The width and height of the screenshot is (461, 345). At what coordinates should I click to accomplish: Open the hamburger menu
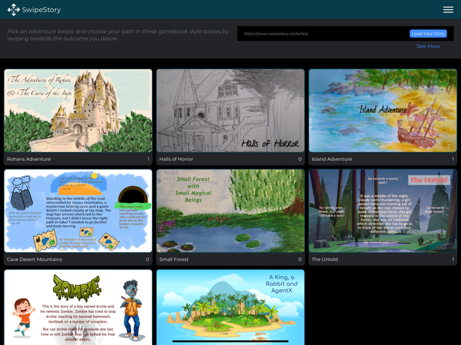(x=448, y=10)
